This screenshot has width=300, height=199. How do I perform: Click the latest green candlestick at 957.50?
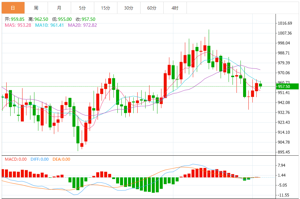pos(260,85)
